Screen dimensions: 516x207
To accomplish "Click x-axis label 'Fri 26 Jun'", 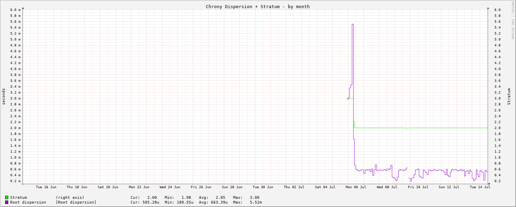I will click(x=201, y=187).
